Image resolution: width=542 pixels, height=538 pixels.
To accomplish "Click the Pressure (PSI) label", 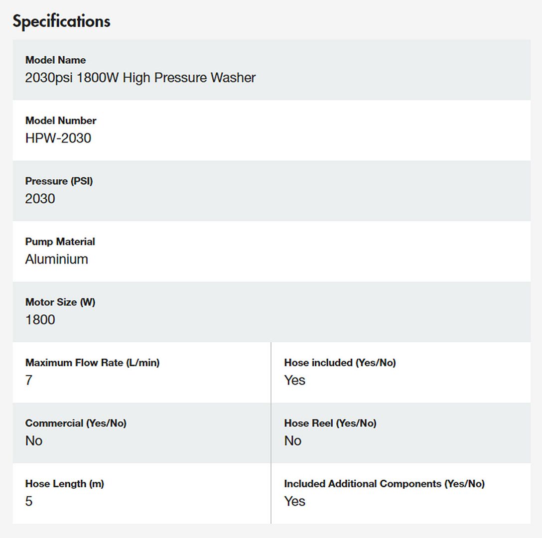I will [x=59, y=181].
